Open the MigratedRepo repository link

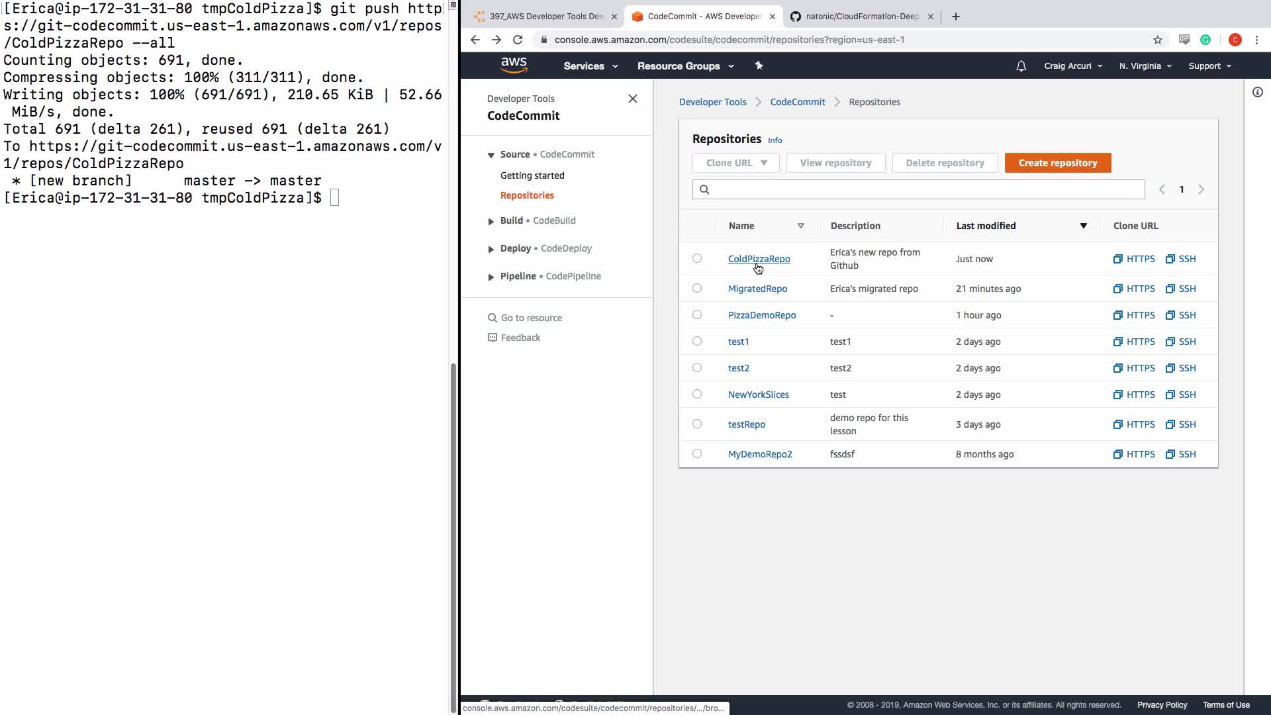(757, 289)
